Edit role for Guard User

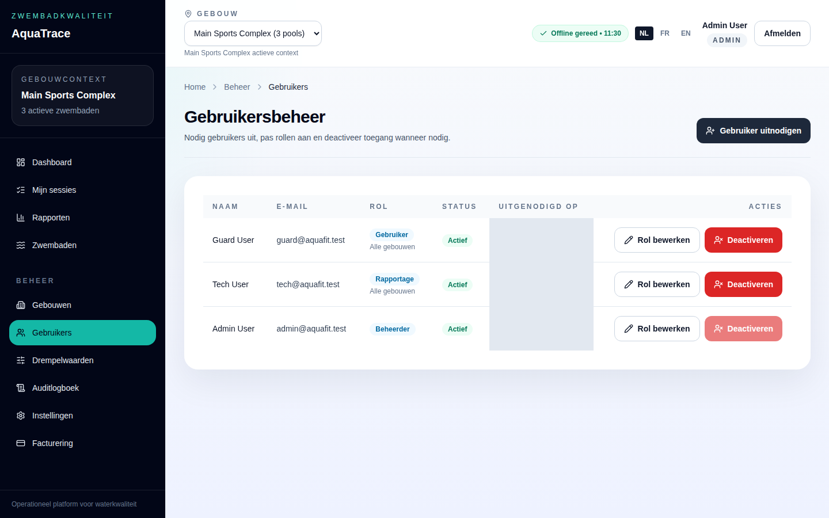coord(657,240)
